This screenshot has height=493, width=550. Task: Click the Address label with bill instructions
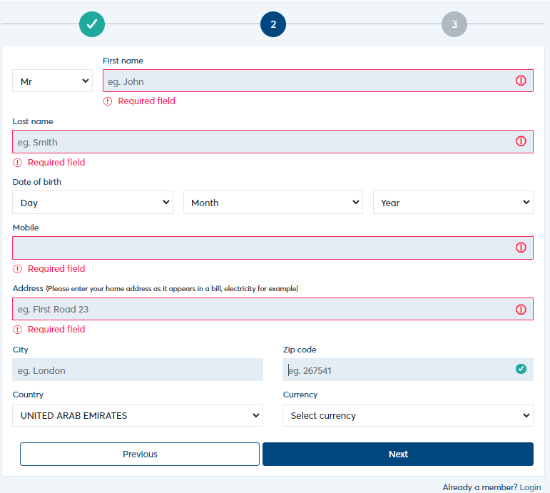pos(156,288)
